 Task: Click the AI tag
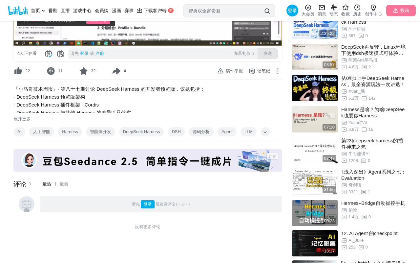coord(19,132)
